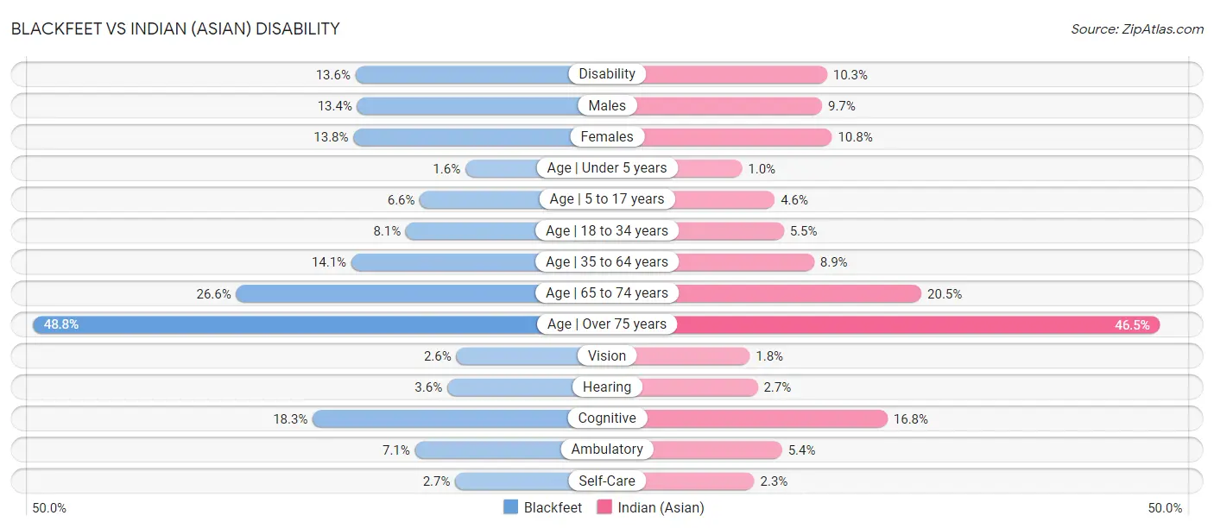Select the Disability category label
This screenshot has width=1214, height=528.
click(x=607, y=74)
